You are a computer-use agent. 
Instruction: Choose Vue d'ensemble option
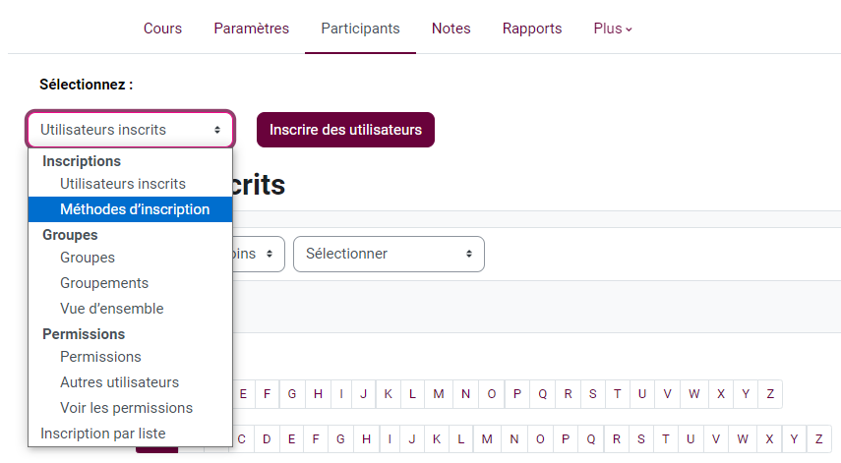coord(112,309)
